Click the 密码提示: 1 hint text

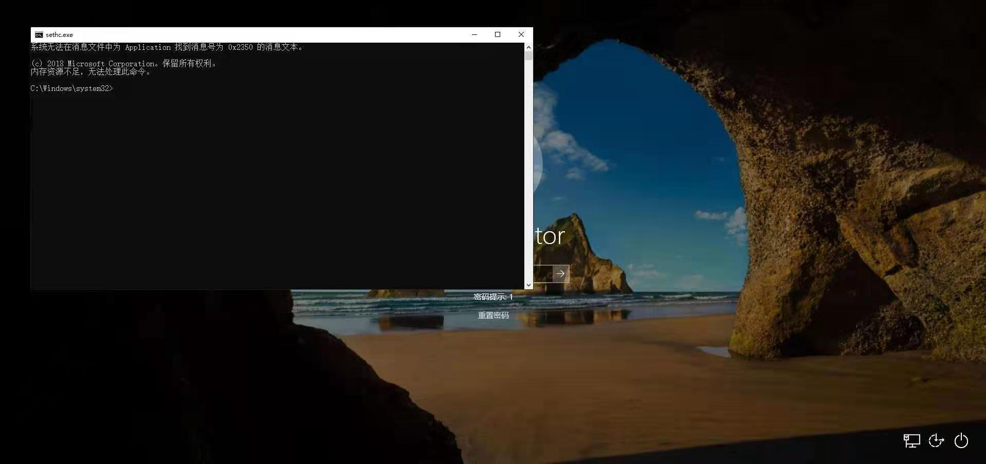[493, 296]
